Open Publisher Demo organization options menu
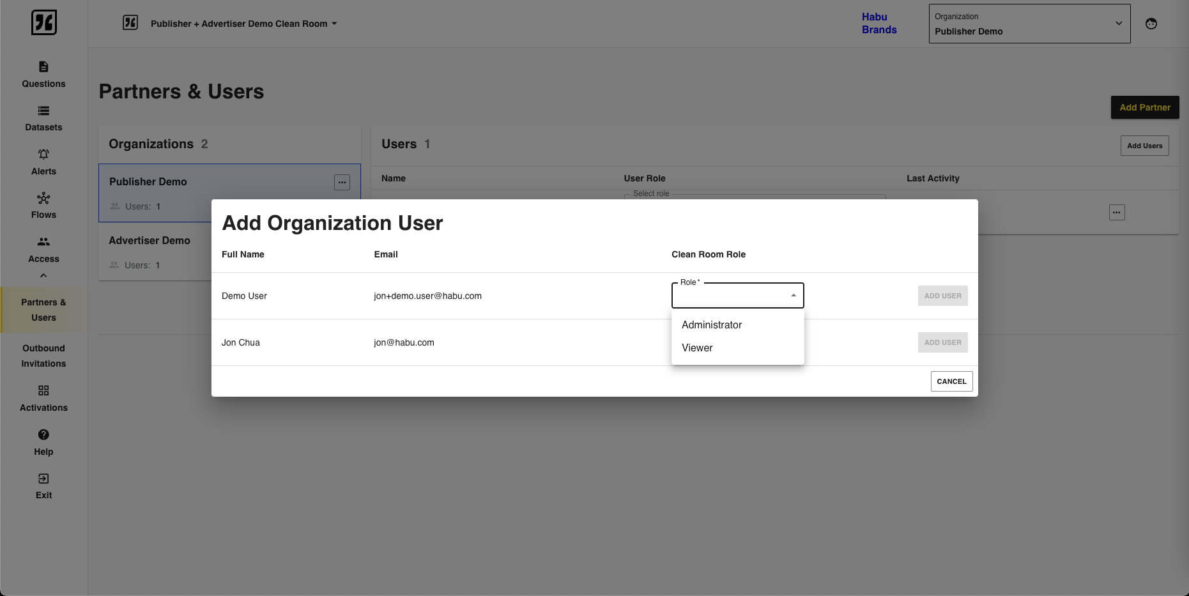The width and height of the screenshot is (1189, 596). point(342,182)
